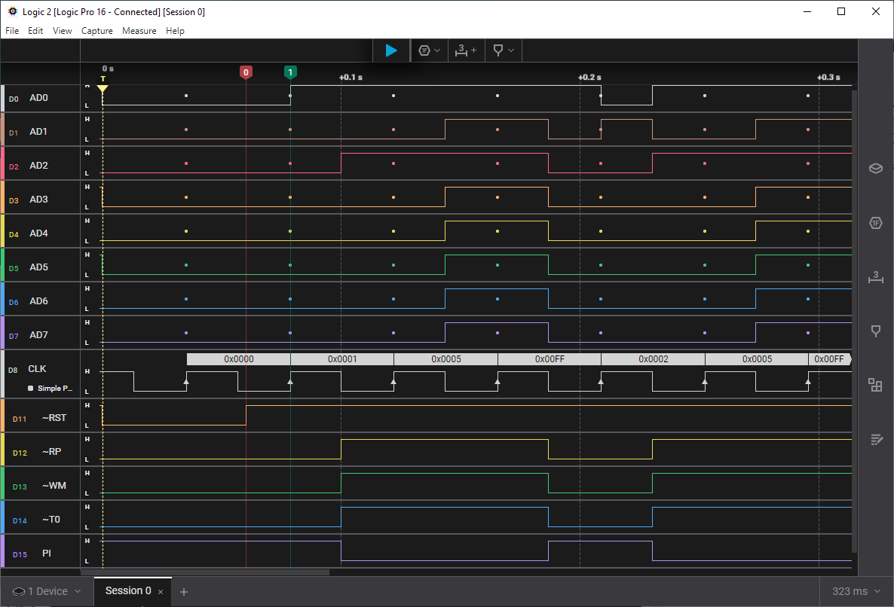Expand the 1 Device dropdown
894x607 pixels.
[47, 592]
